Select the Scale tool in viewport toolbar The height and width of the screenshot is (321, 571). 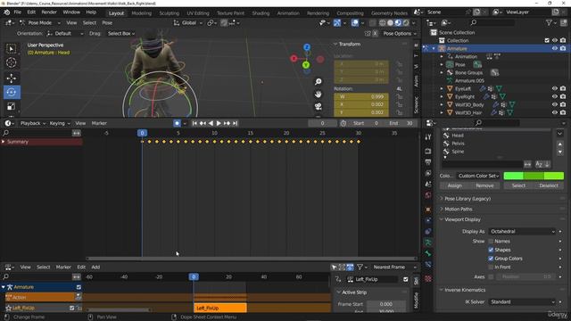coord(12,106)
